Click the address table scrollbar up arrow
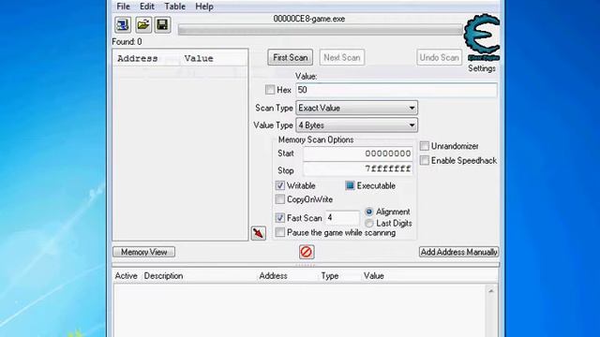The width and height of the screenshot is (600, 337). coord(491,291)
